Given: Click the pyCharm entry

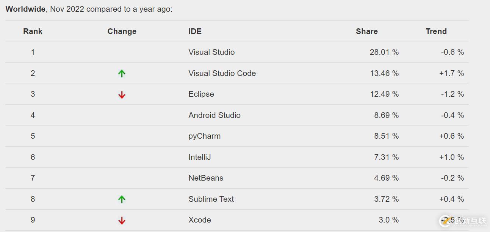Looking at the screenshot, I should coord(204,136).
